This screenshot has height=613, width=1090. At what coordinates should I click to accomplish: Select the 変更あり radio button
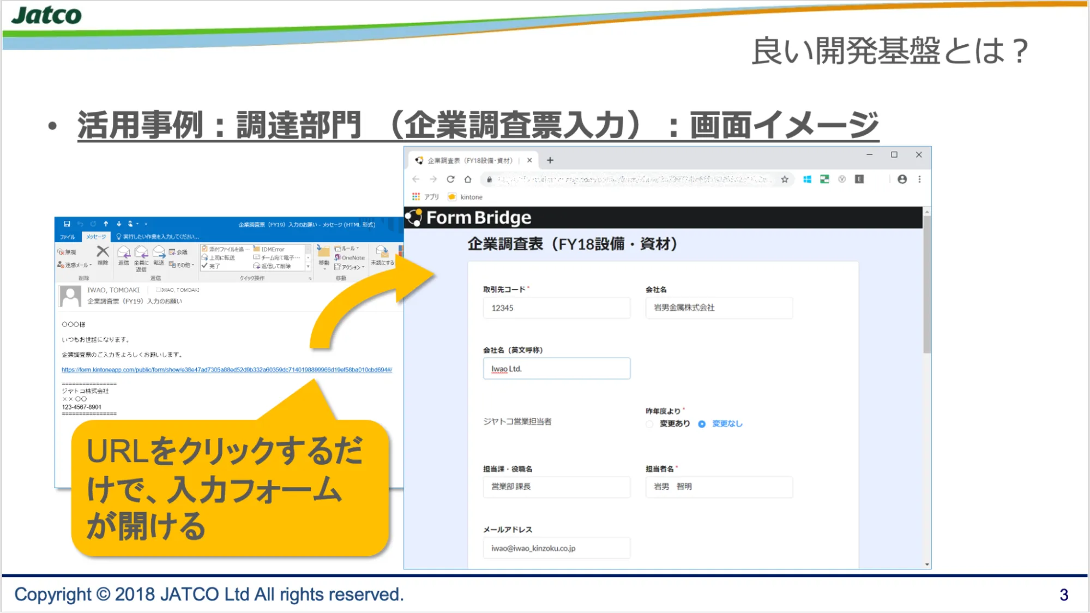[649, 424]
